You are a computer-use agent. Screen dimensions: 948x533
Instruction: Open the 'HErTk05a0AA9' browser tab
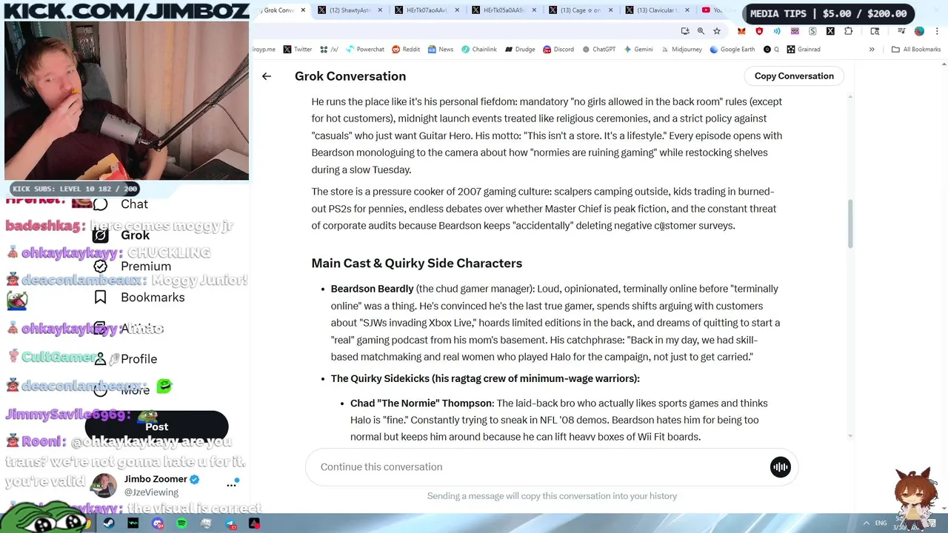(504, 10)
